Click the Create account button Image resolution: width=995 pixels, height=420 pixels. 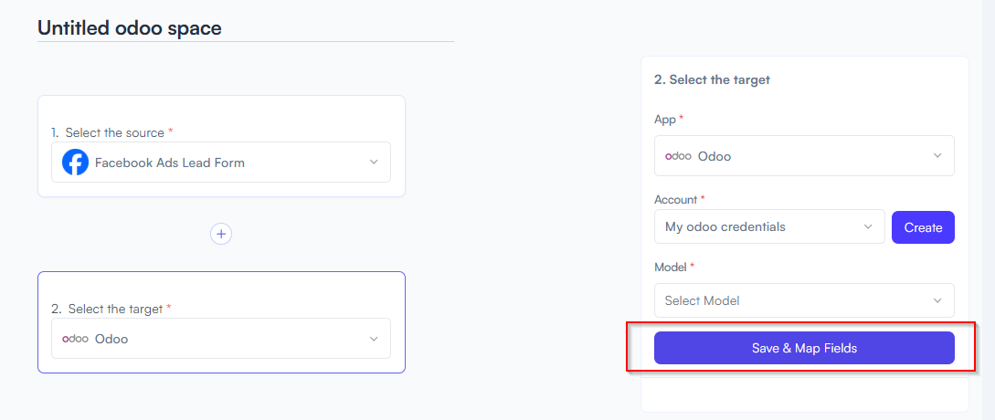click(923, 227)
